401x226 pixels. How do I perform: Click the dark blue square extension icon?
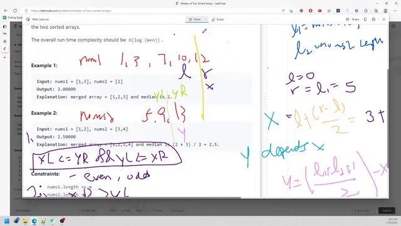pos(338,11)
